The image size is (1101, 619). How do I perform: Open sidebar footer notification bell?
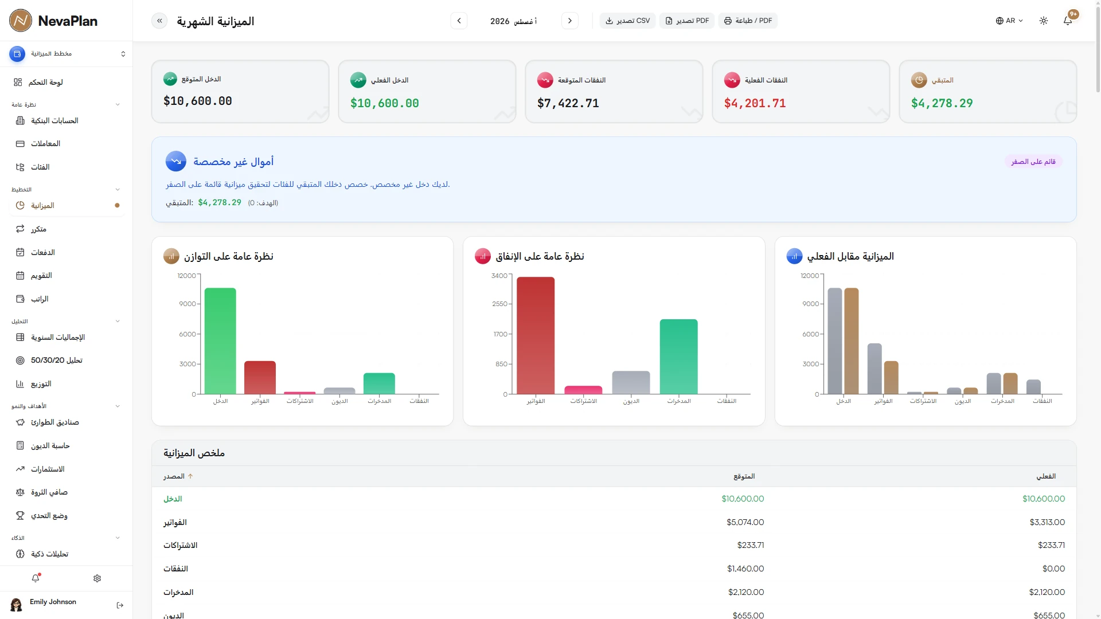pyautogui.click(x=36, y=578)
